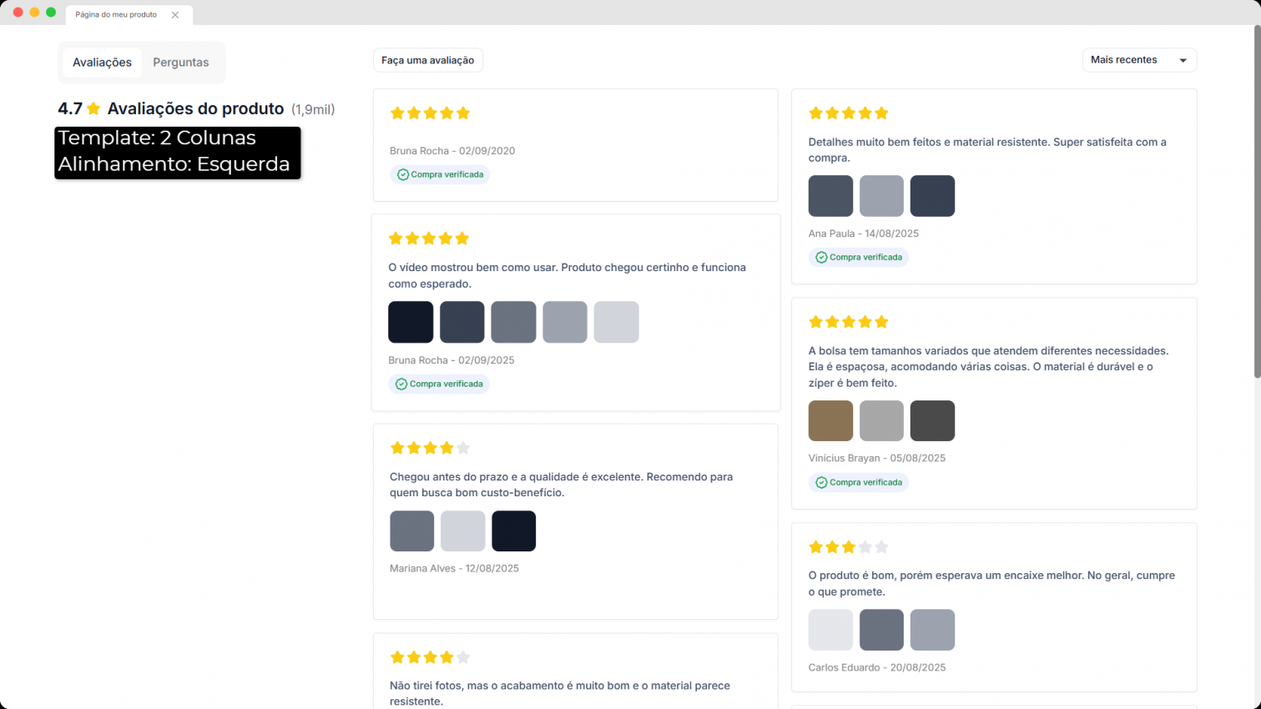
Task: Open the last light gray thumbnail in Bruna's 2025 review
Action: coord(616,322)
